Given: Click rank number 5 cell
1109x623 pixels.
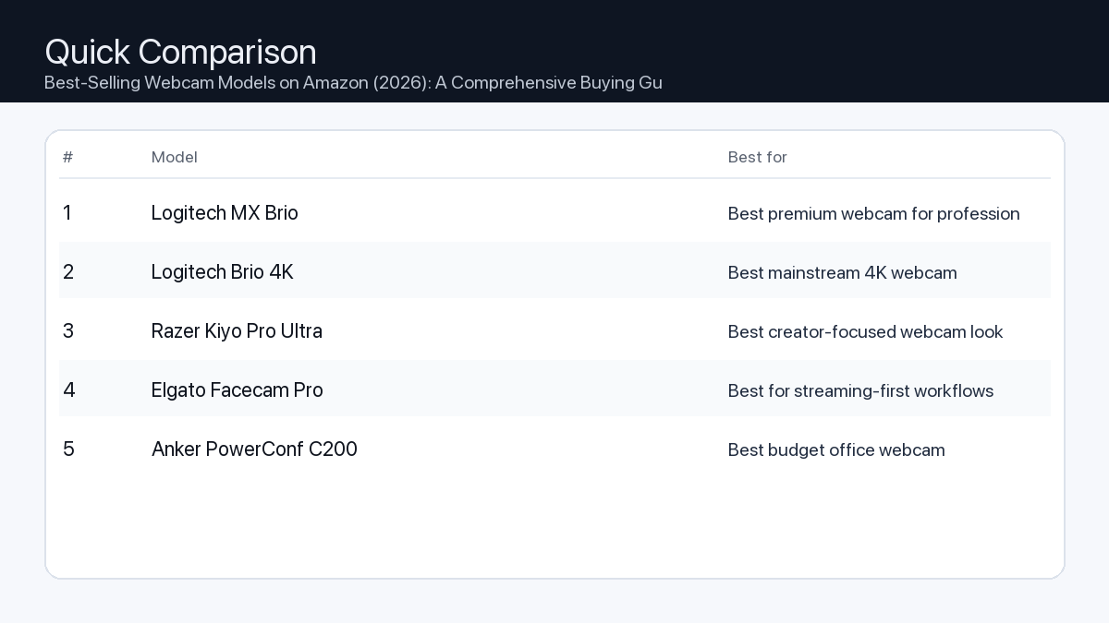Looking at the screenshot, I should coord(68,449).
